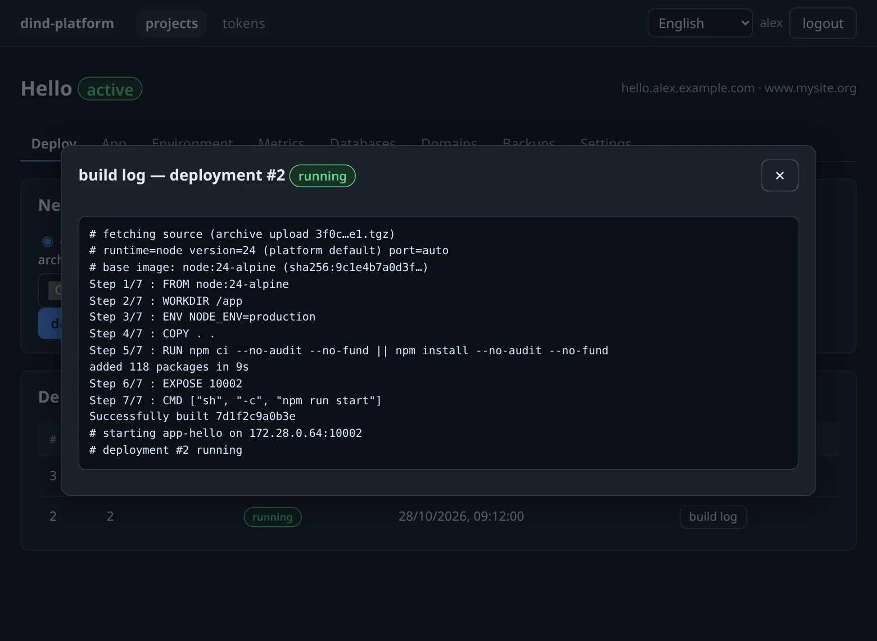This screenshot has width=877, height=641.
Task: Open the English language dropdown
Action: coord(700,23)
